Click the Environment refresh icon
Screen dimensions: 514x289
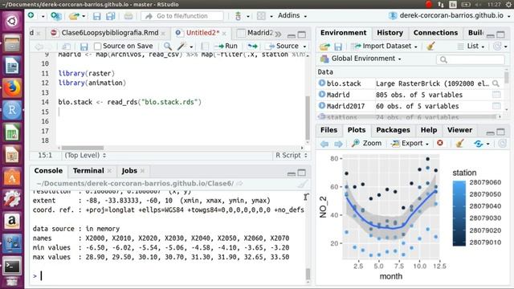coord(497,47)
